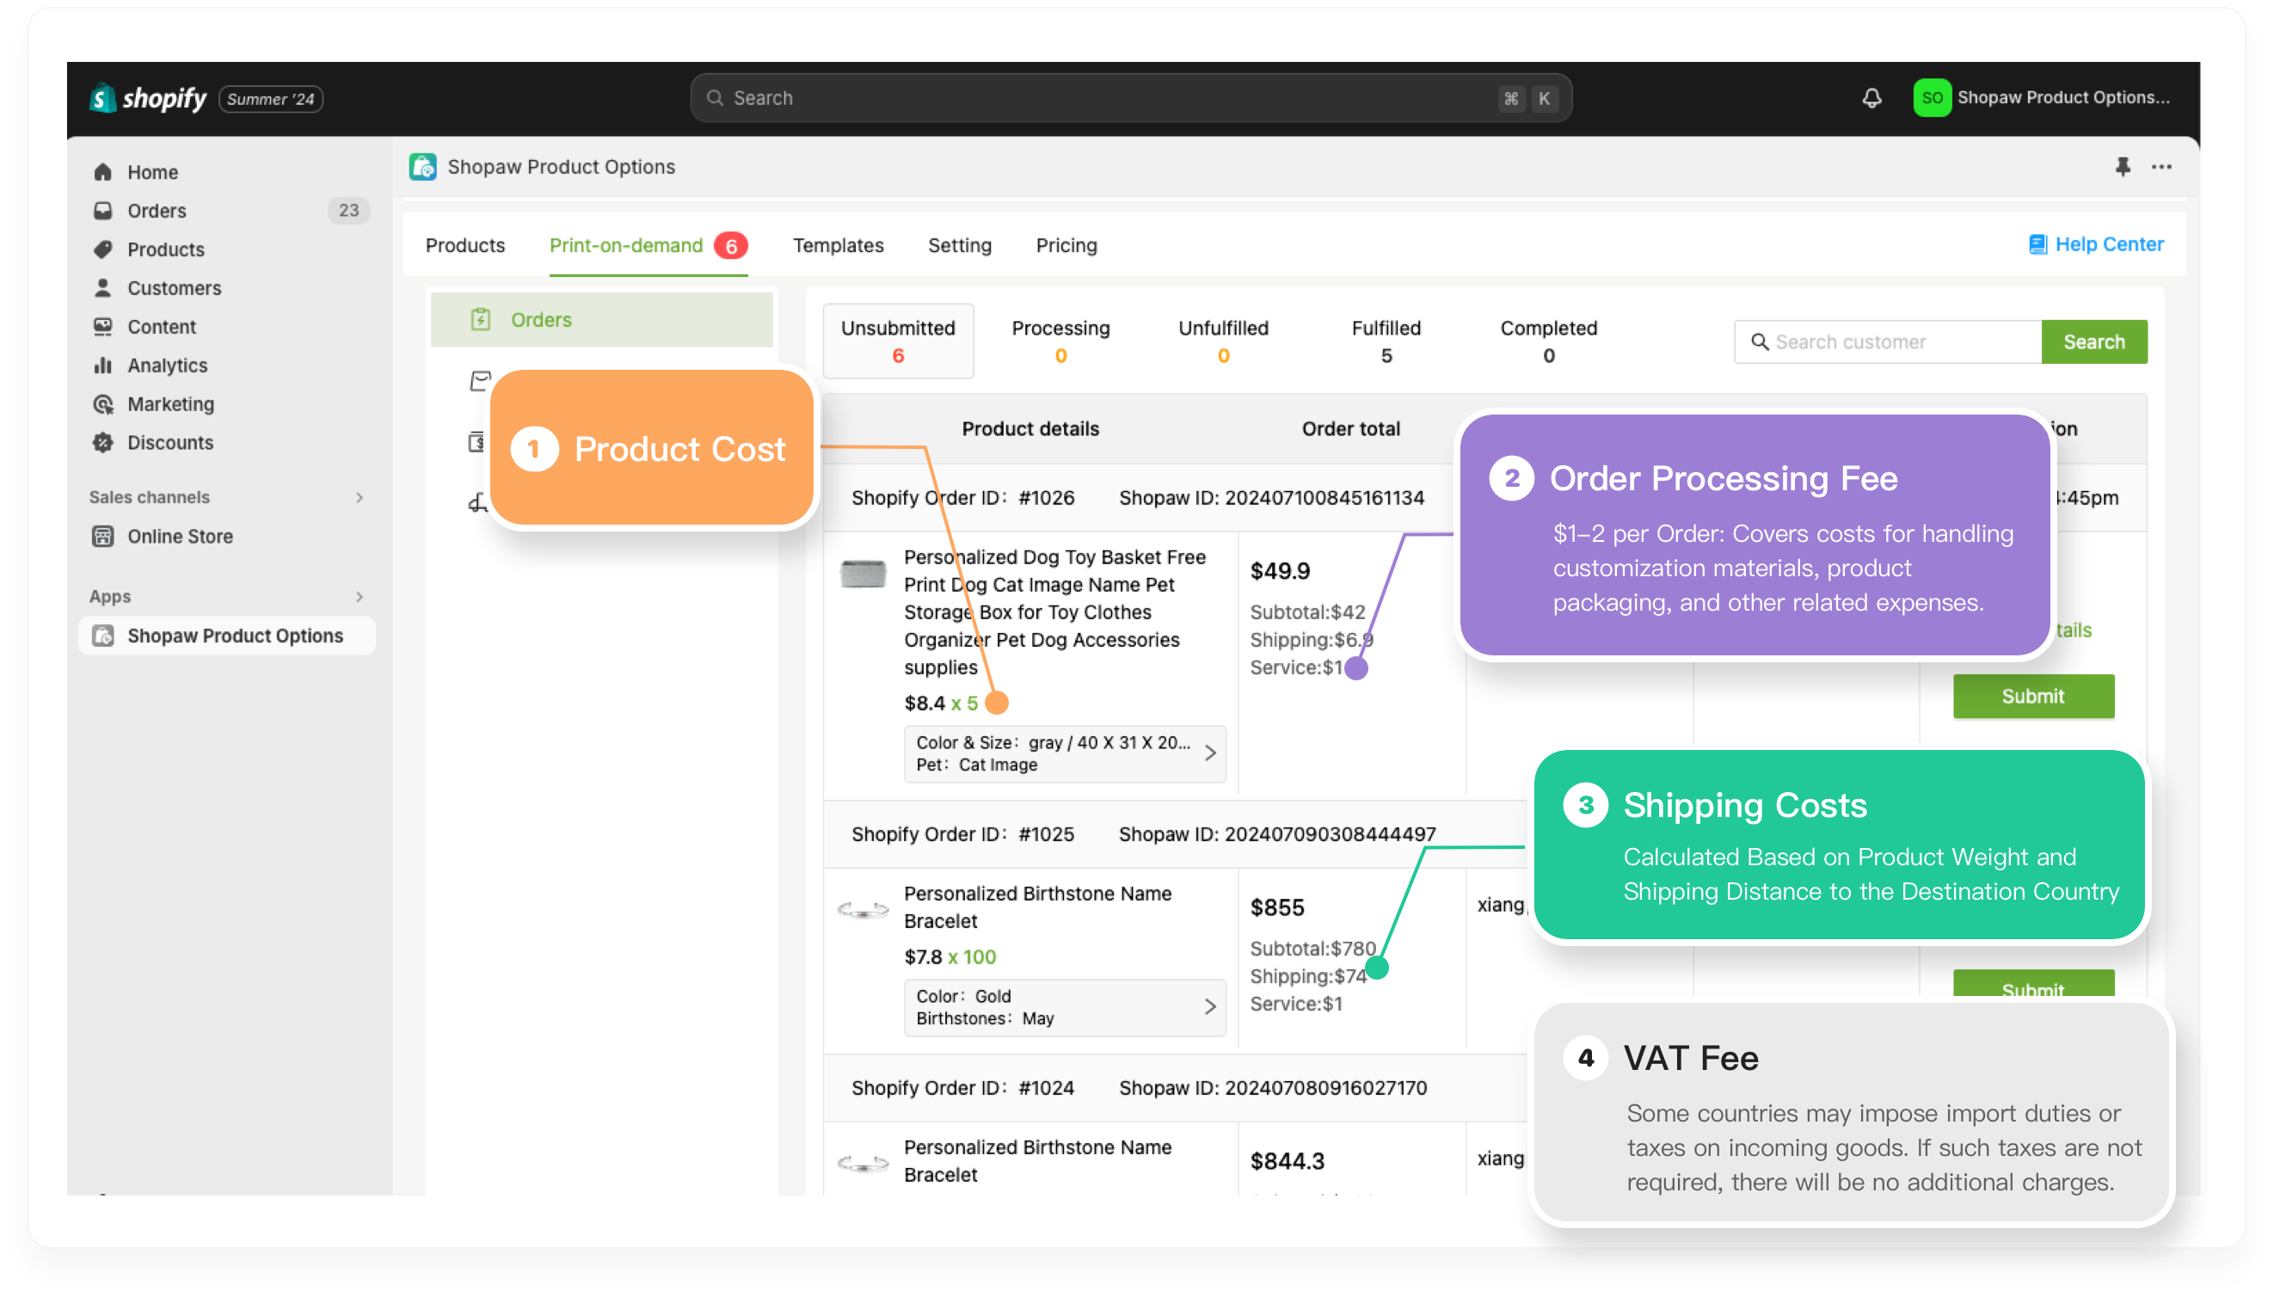
Task: Click the Shopaw Product Options app icon in sidebar
Action: [x=103, y=636]
